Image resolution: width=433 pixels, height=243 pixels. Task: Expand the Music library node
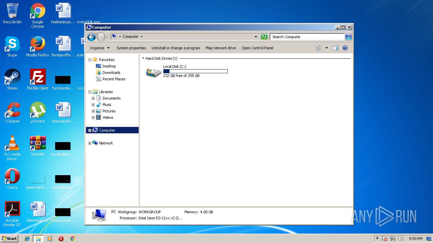tap(93, 105)
